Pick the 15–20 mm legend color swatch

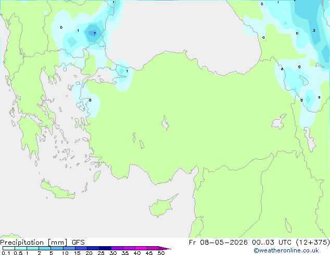pos(81,248)
